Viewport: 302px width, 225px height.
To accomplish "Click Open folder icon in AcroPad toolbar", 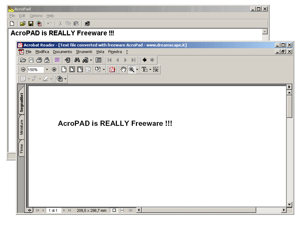I will [23, 24].
